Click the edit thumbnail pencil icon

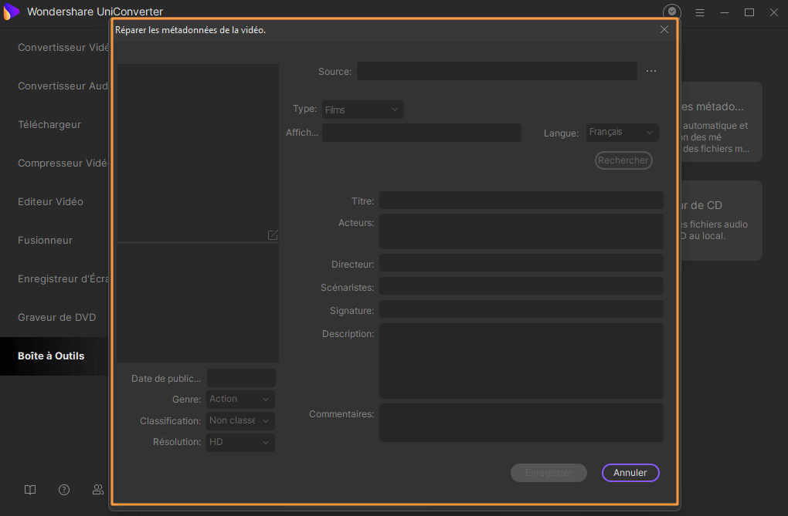(x=273, y=234)
